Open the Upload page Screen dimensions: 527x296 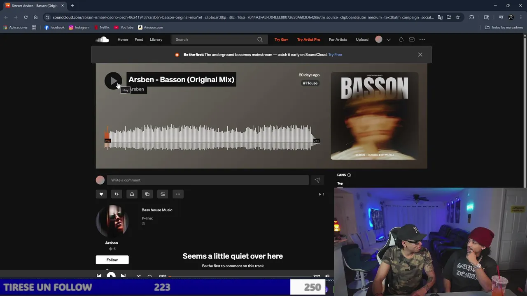click(x=362, y=39)
